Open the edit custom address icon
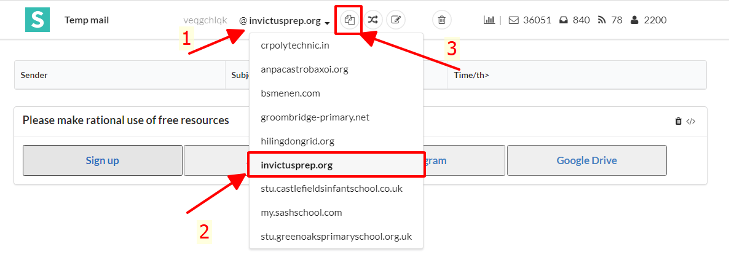This screenshot has width=729, height=268. click(x=396, y=20)
